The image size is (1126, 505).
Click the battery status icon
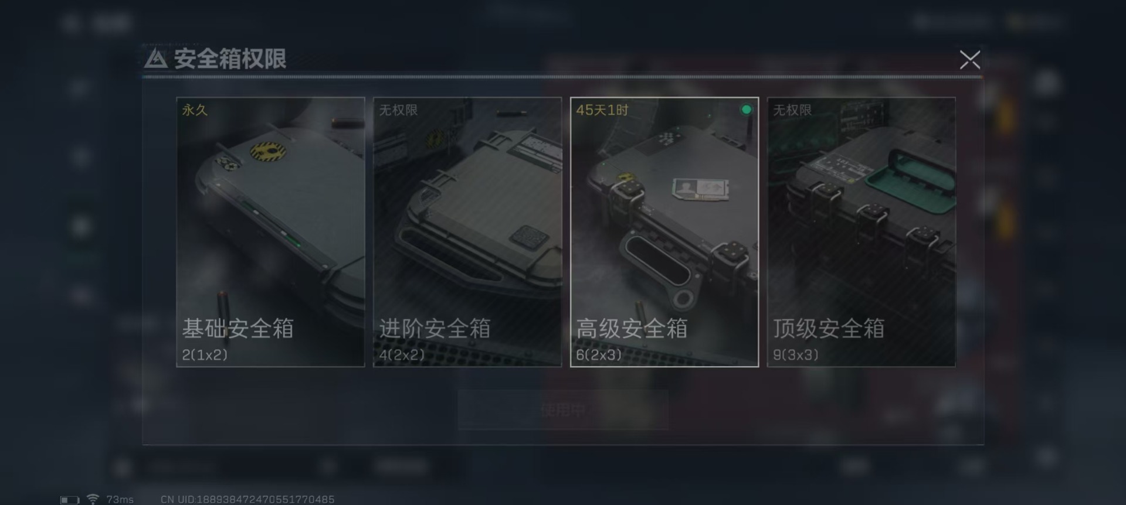point(70,500)
